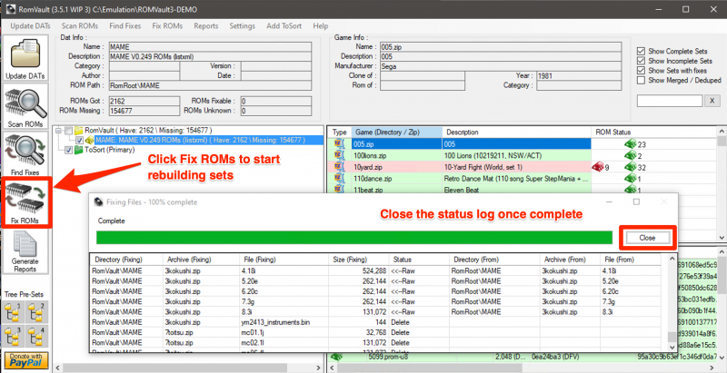Open the Help menu
727x373 pixels.
[321, 26]
